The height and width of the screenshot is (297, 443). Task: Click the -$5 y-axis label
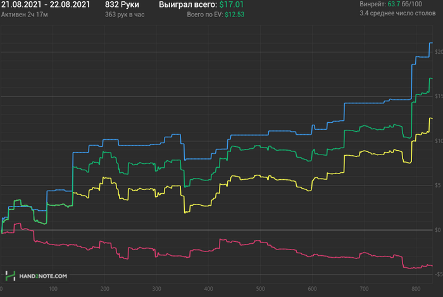pyautogui.click(x=438, y=274)
